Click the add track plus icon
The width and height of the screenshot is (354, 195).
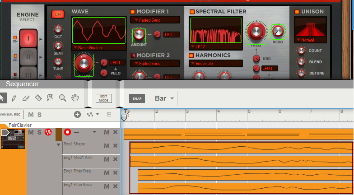77,115
